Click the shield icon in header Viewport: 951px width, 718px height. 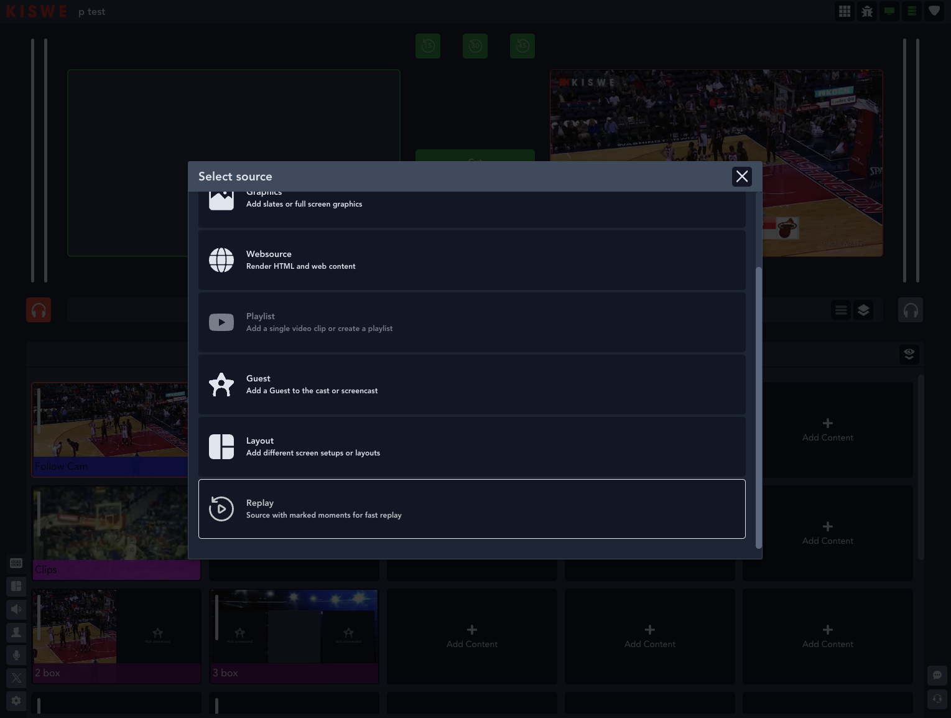pos(934,11)
